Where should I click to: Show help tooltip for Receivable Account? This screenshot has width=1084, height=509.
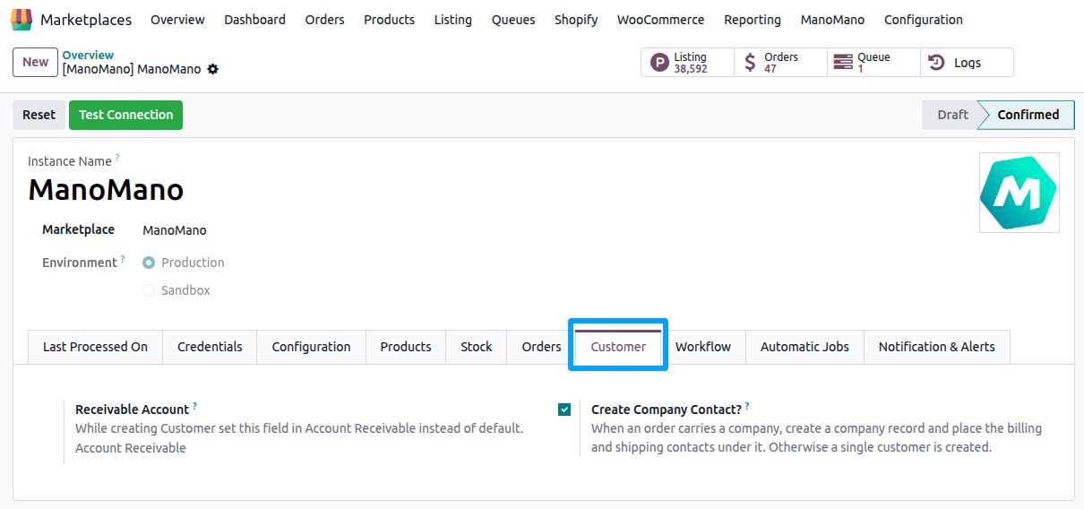195,407
